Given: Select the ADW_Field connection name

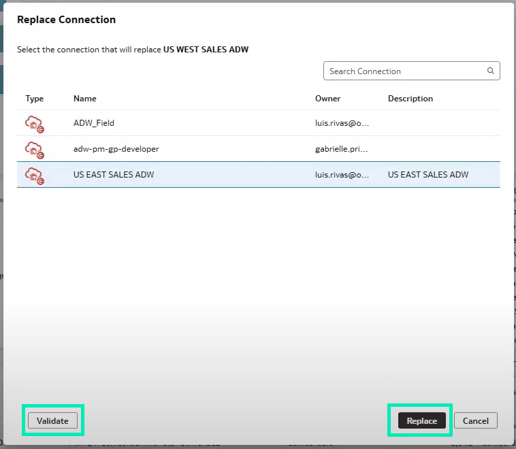Looking at the screenshot, I should pyautogui.click(x=94, y=123).
